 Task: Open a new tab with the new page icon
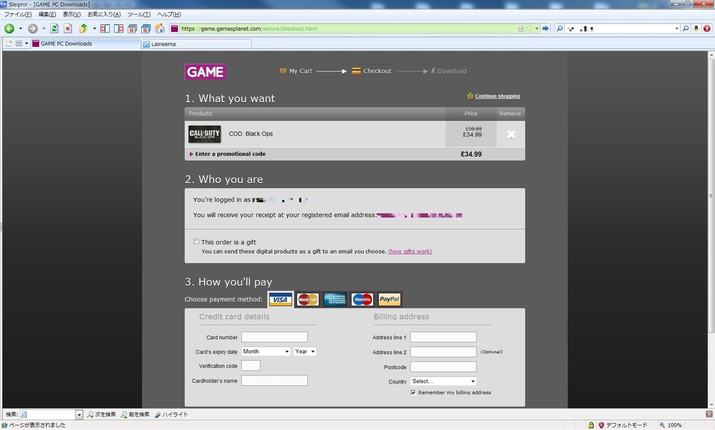coord(9,44)
